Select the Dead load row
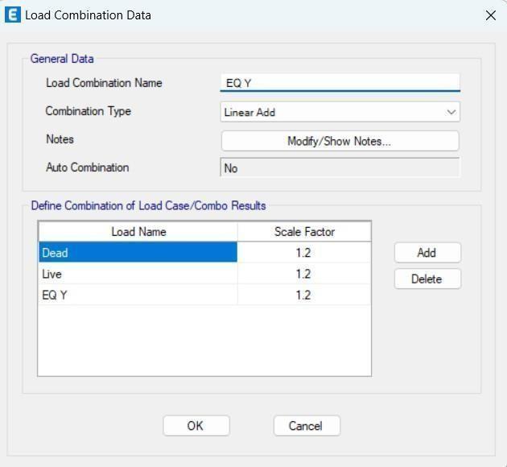 138,252
